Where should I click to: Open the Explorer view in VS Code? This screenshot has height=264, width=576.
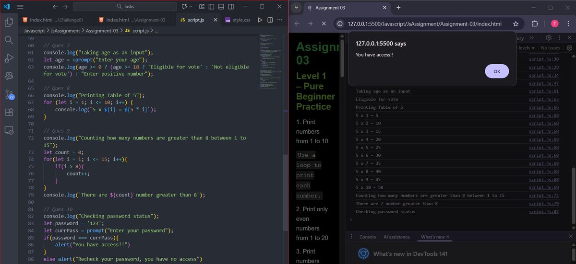pyautogui.click(x=9, y=22)
